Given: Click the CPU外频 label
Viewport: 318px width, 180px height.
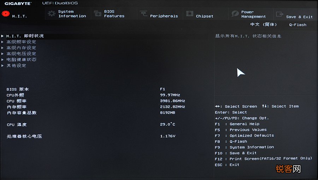Looking at the screenshot, I should click(x=15, y=95).
